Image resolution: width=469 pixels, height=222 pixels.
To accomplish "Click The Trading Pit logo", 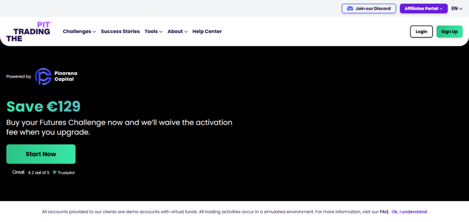I will coord(28,32).
